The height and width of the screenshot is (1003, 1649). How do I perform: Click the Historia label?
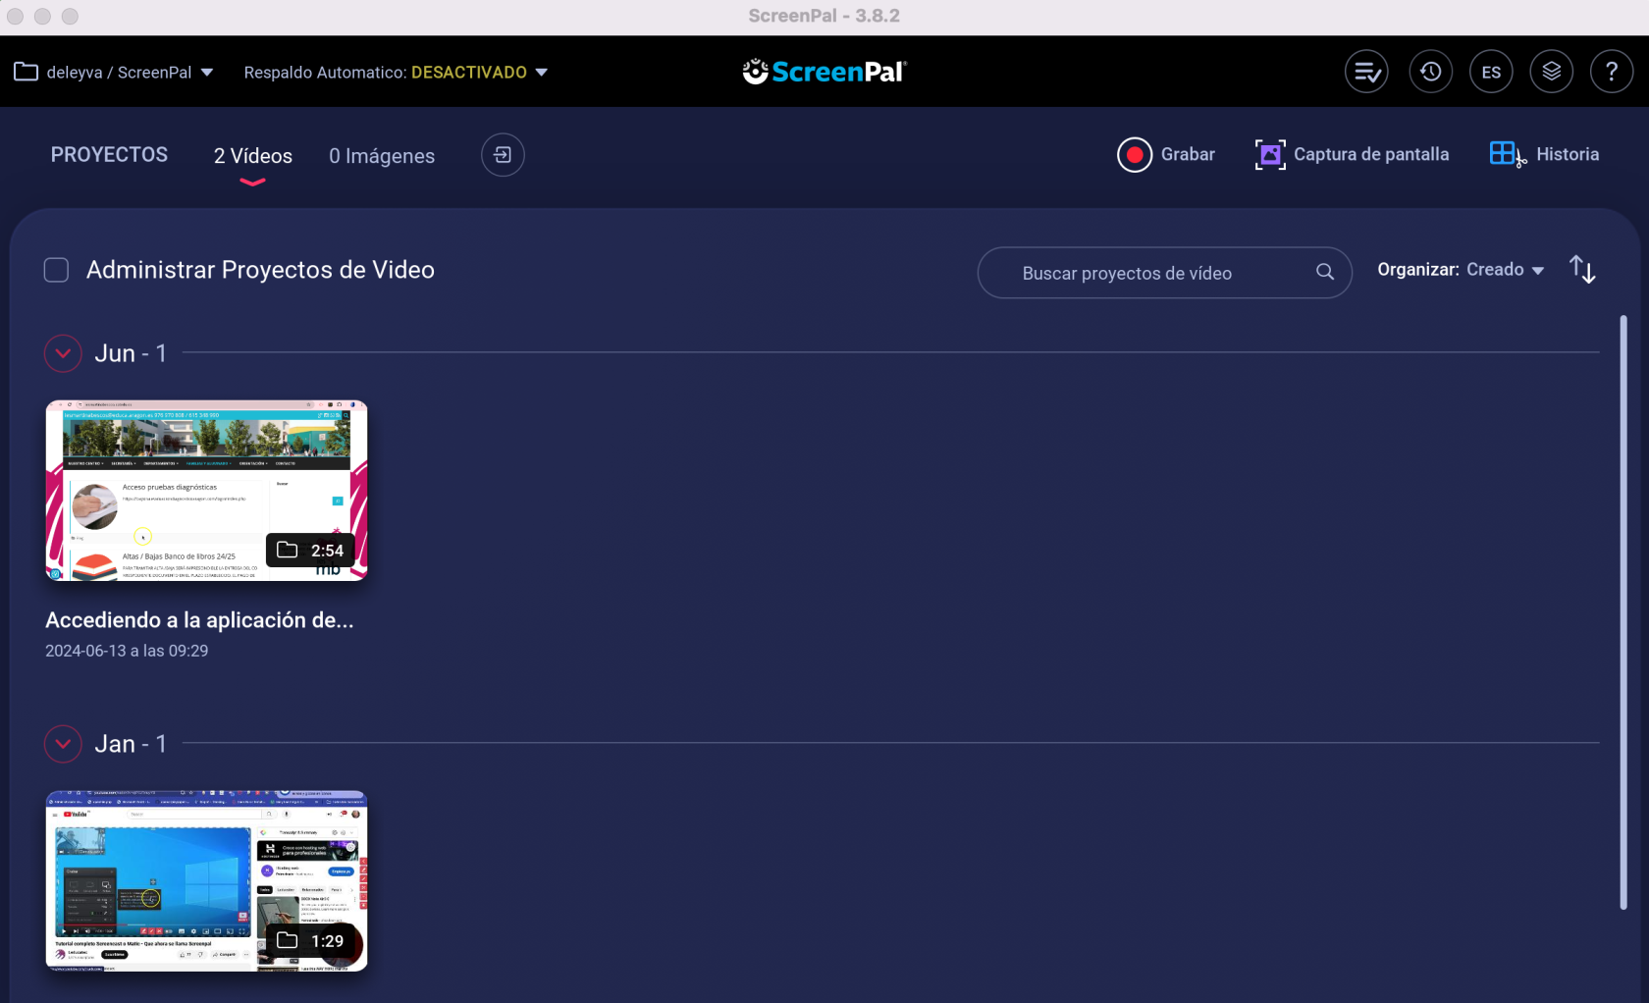1568,154
